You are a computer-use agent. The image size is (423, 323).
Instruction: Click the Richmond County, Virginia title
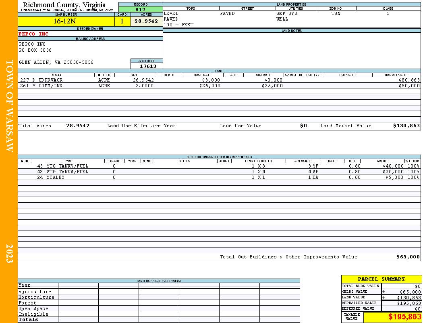(64, 5)
